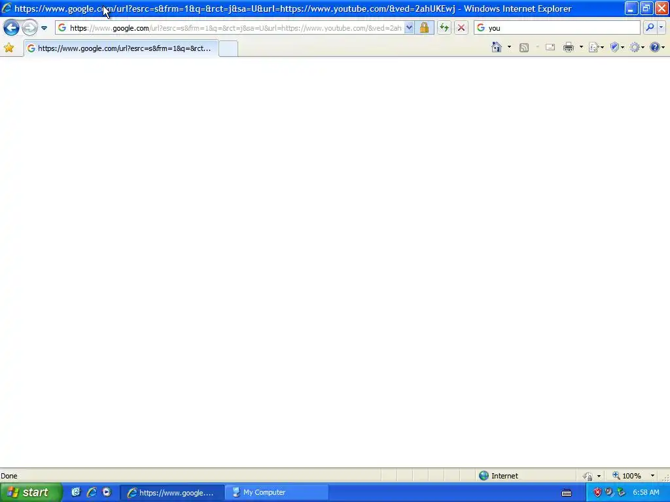Select the google.com/url browser tab

[x=121, y=48]
